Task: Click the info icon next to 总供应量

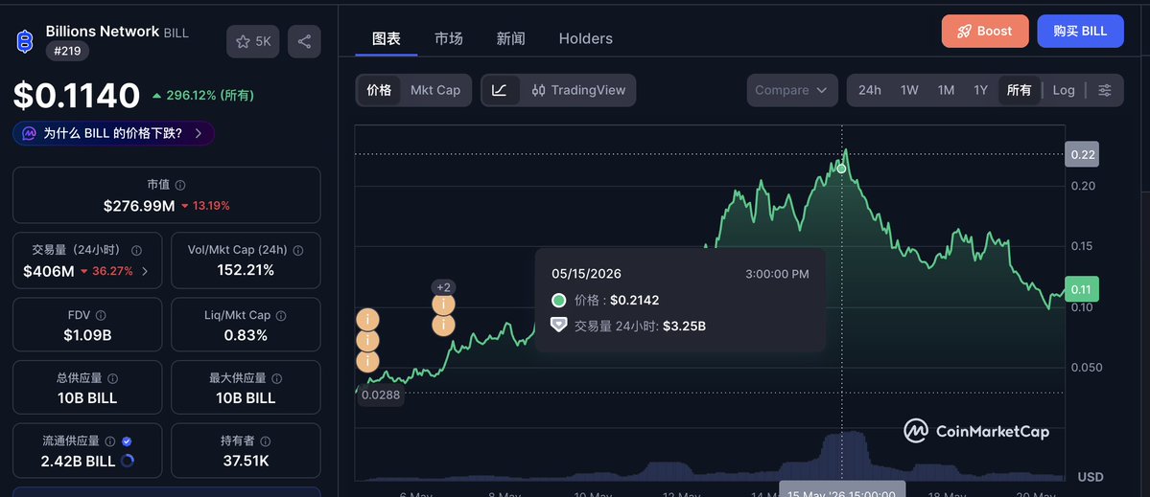Action: (x=113, y=378)
